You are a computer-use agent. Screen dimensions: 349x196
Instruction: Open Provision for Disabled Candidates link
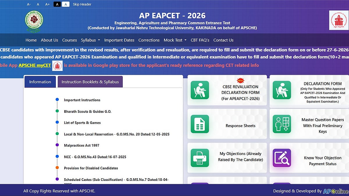(91, 168)
